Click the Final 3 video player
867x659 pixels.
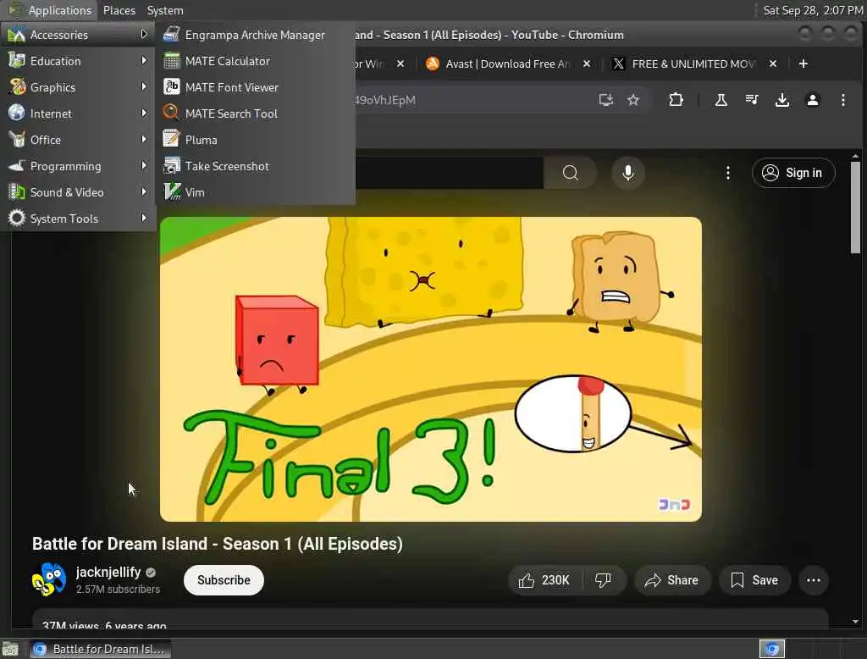(431, 369)
